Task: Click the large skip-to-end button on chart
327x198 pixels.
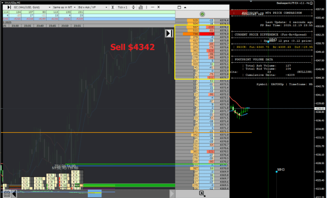Action: pyautogui.click(x=169, y=33)
